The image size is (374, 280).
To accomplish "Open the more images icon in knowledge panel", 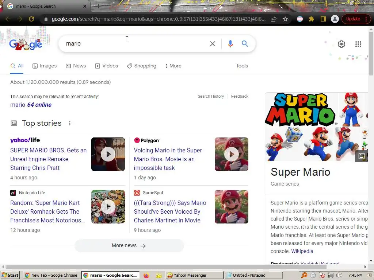I will pyautogui.click(x=362, y=156).
